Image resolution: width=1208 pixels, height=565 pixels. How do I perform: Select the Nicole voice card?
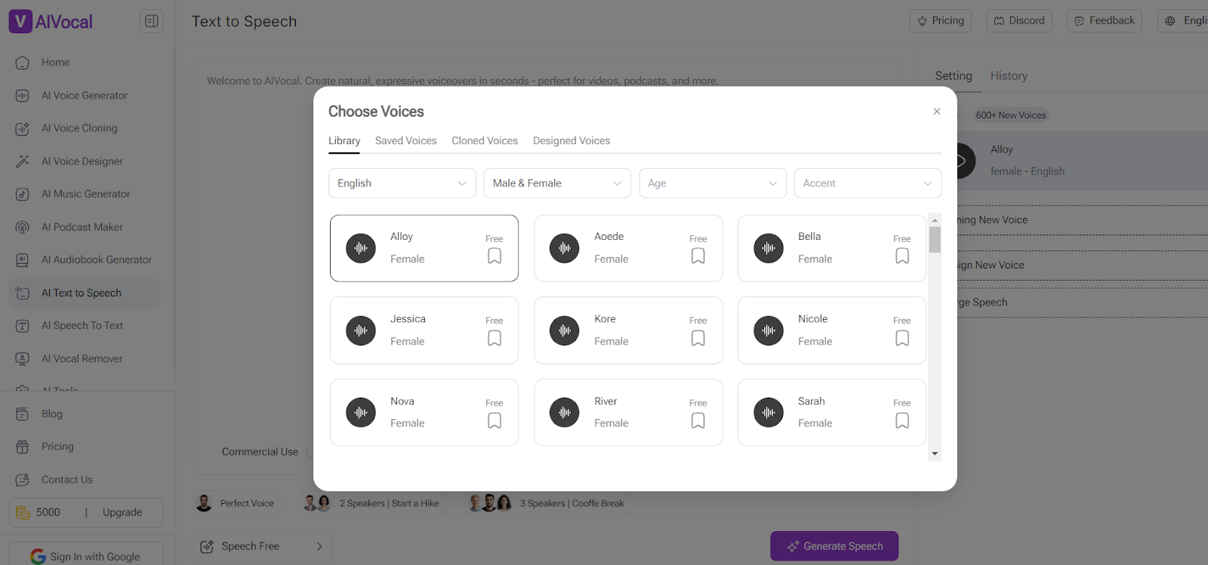[831, 330]
